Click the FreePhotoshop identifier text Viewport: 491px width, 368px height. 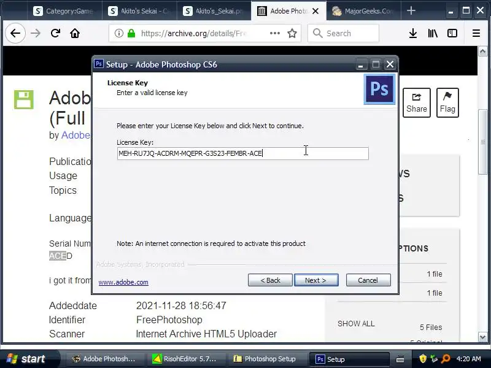(x=169, y=320)
